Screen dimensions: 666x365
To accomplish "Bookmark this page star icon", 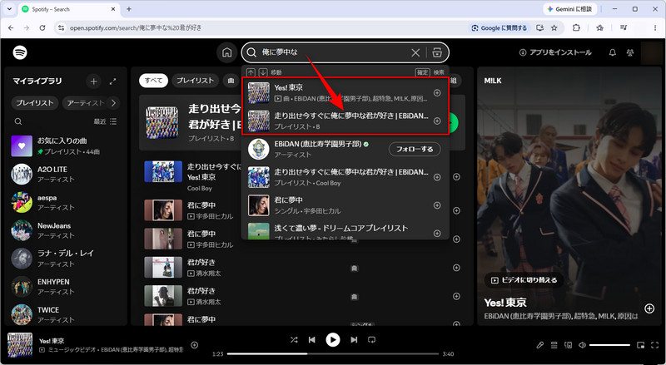I will [x=554, y=27].
